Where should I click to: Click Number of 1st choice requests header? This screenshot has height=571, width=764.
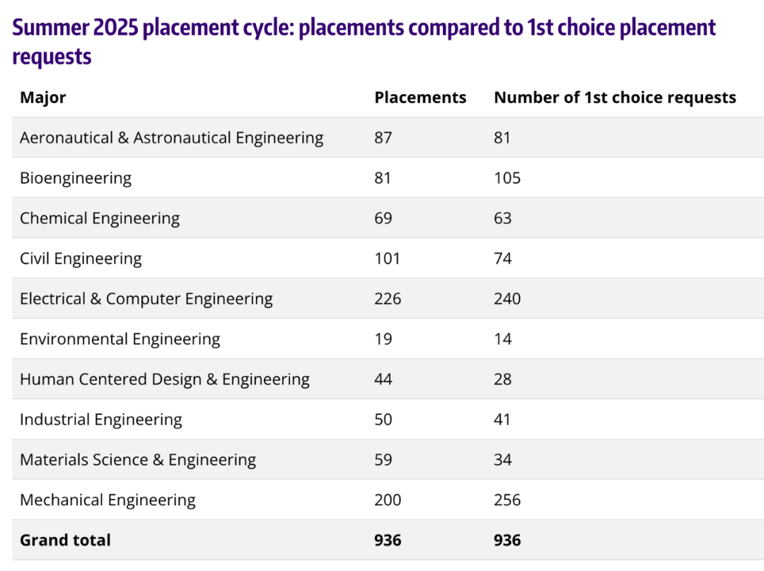tap(615, 98)
